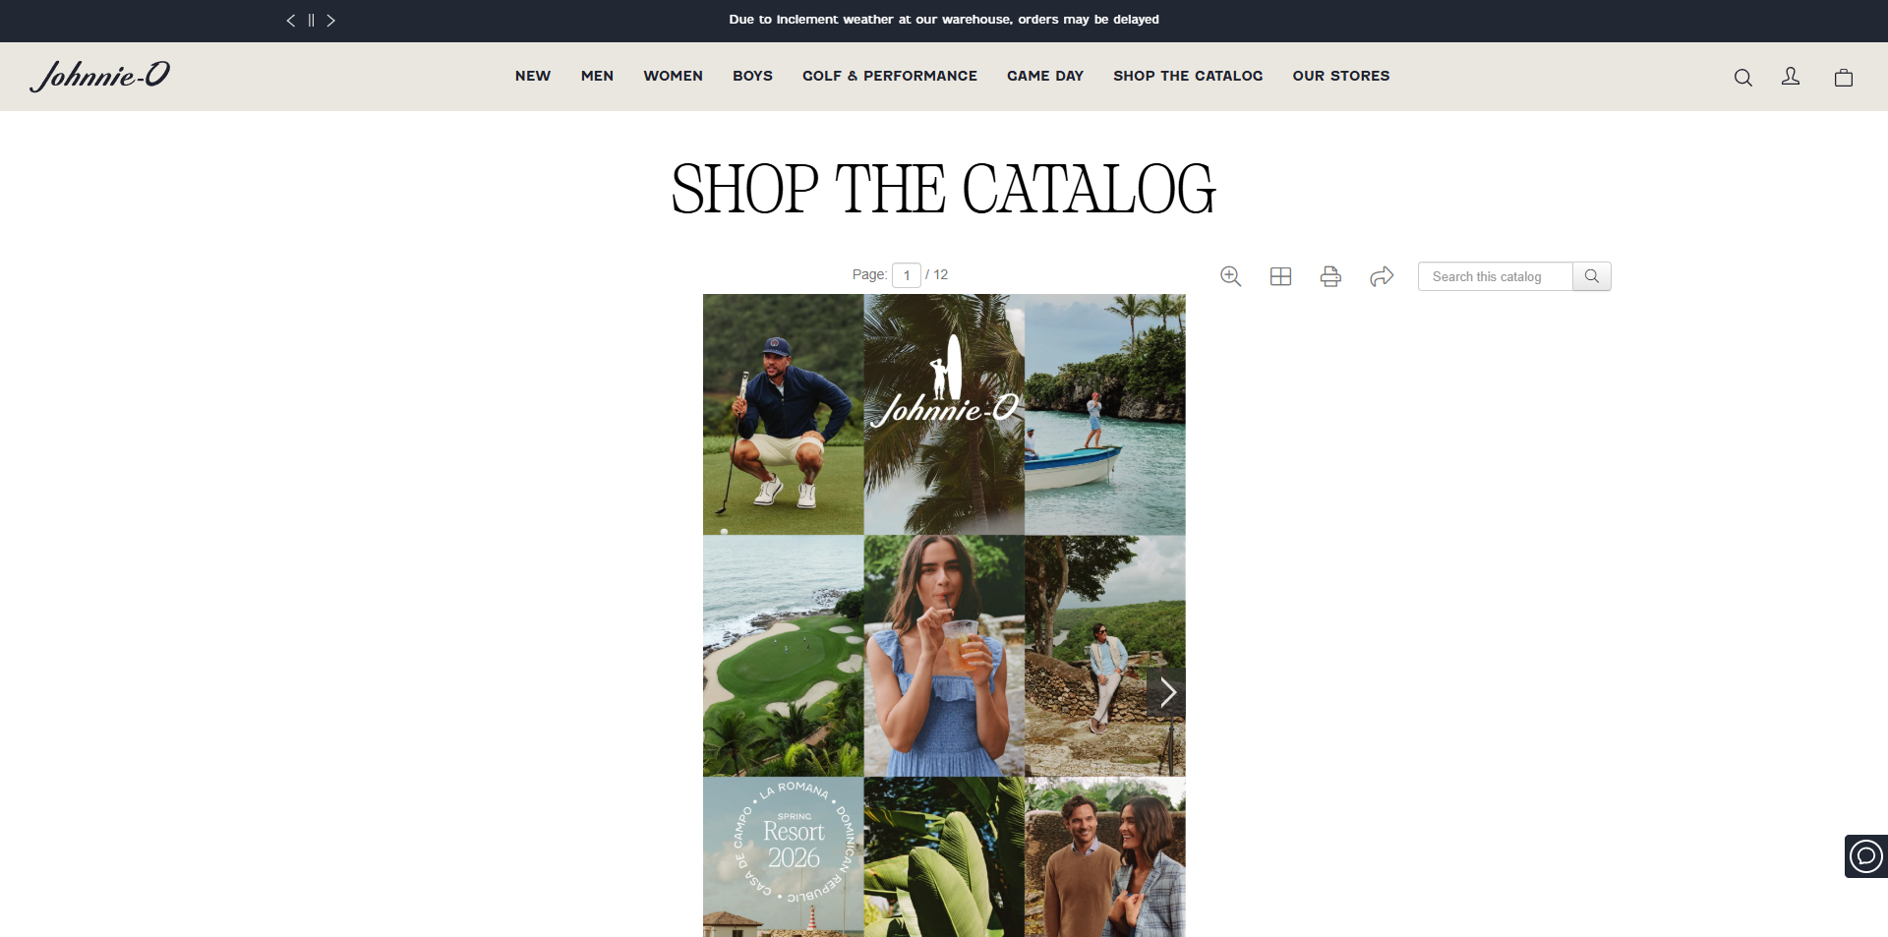Image resolution: width=1888 pixels, height=937 pixels.
Task: Print the catalog with the printer icon
Action: (x=1330, y=276)
